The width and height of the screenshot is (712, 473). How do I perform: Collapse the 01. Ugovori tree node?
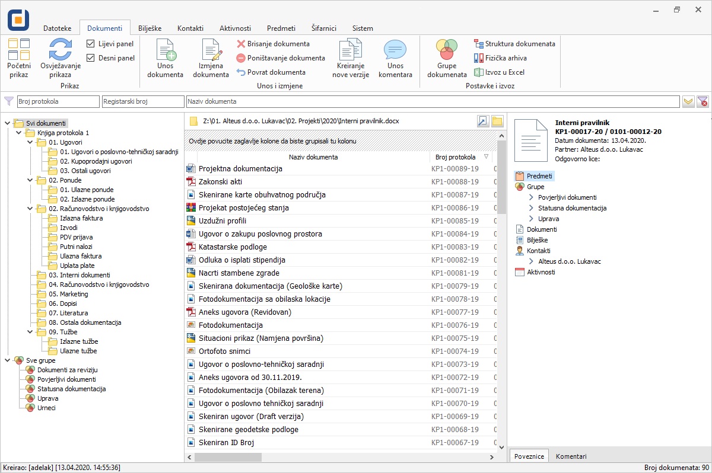(x=30, y=142)
